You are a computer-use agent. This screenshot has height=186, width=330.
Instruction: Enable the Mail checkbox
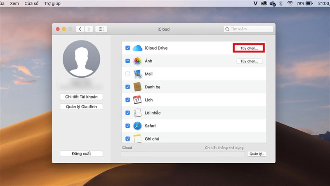tap(127, 74)
